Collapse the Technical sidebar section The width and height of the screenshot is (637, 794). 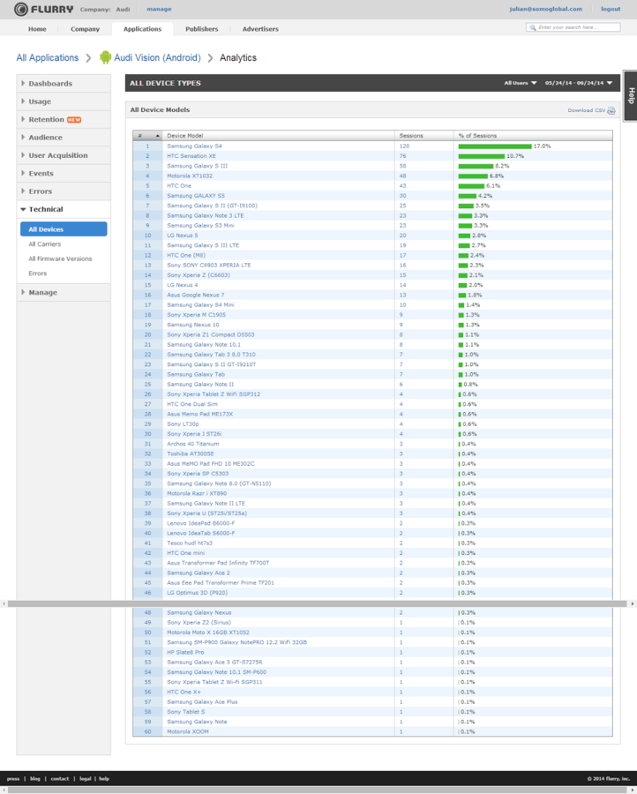click(x=64, y=209)
